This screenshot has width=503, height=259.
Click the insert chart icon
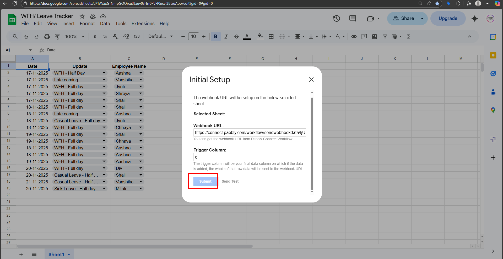(375, 37)
